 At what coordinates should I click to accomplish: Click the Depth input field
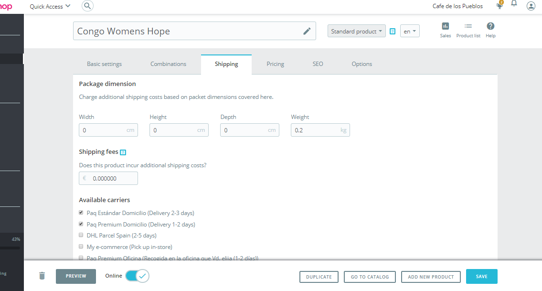(x=250, y=130)
